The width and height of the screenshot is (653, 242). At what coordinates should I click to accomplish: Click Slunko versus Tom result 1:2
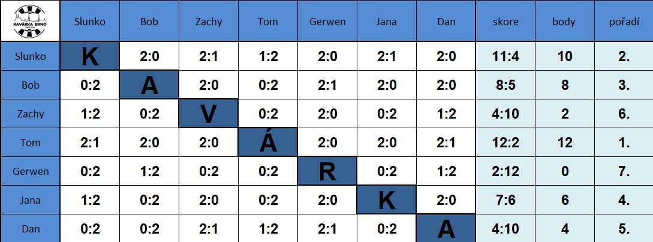268,56
